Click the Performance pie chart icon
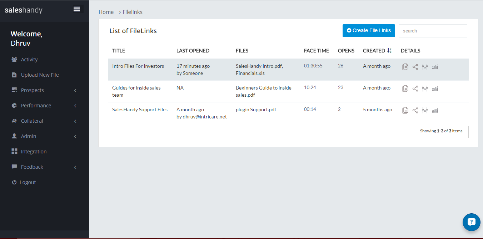 pos(14,106)
